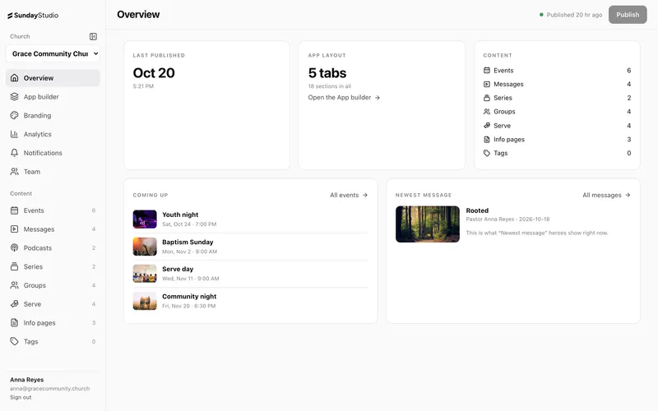Viewport: 658px width, 411px height.
Task: Click the sidebar Groups people icon
Action: 14,285
